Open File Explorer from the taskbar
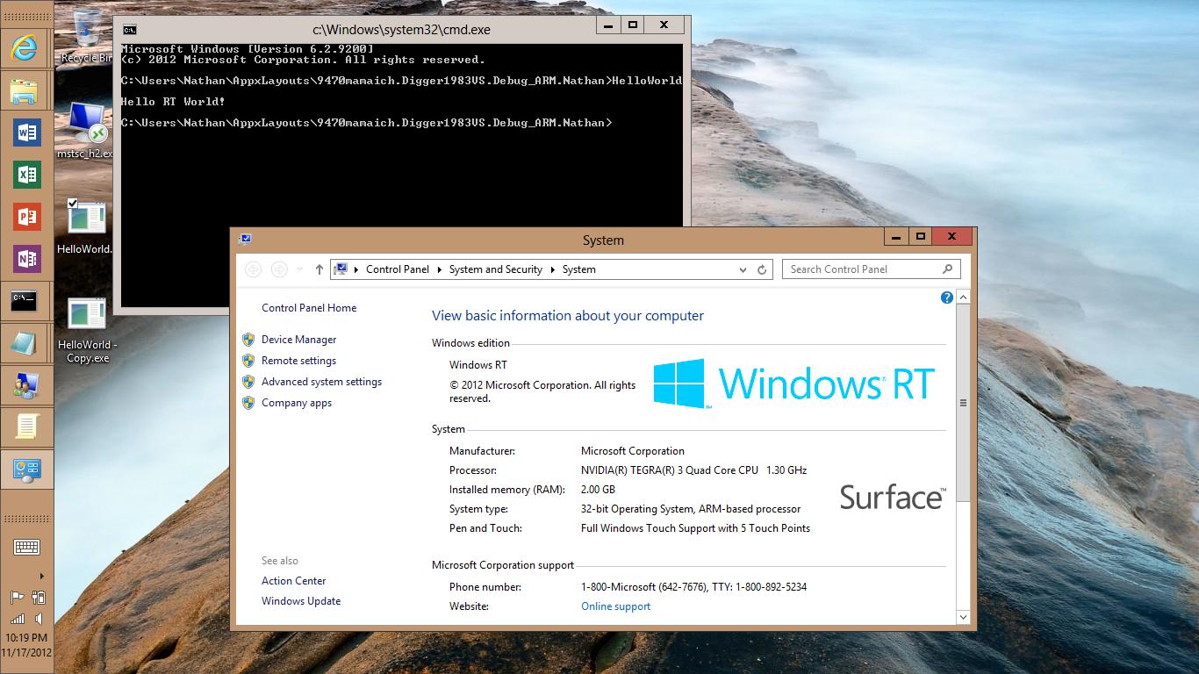This screenshot has height=674, width=1199. (x=26, y=90)
